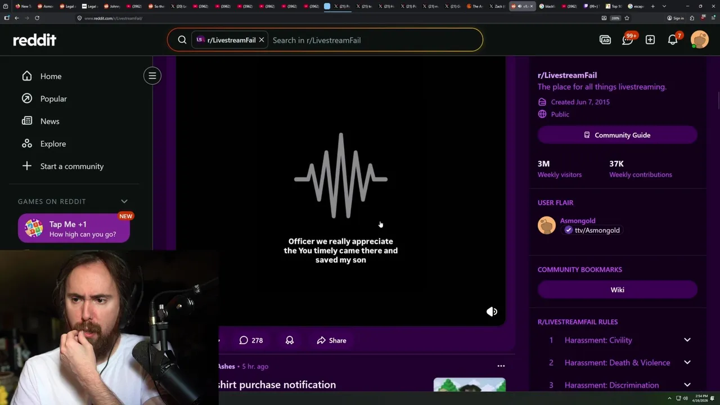
Task: Open the shirt purchase notification post
Action: [277, 385]
